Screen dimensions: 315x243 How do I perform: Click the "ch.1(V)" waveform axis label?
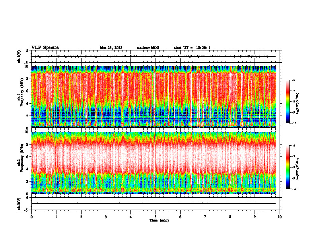click(x=19, y=56)
